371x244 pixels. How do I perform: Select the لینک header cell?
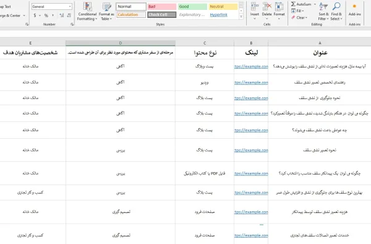[251, 53]
